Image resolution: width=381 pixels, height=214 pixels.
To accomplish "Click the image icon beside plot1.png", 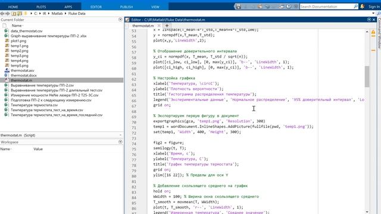I will coord(7,41).
